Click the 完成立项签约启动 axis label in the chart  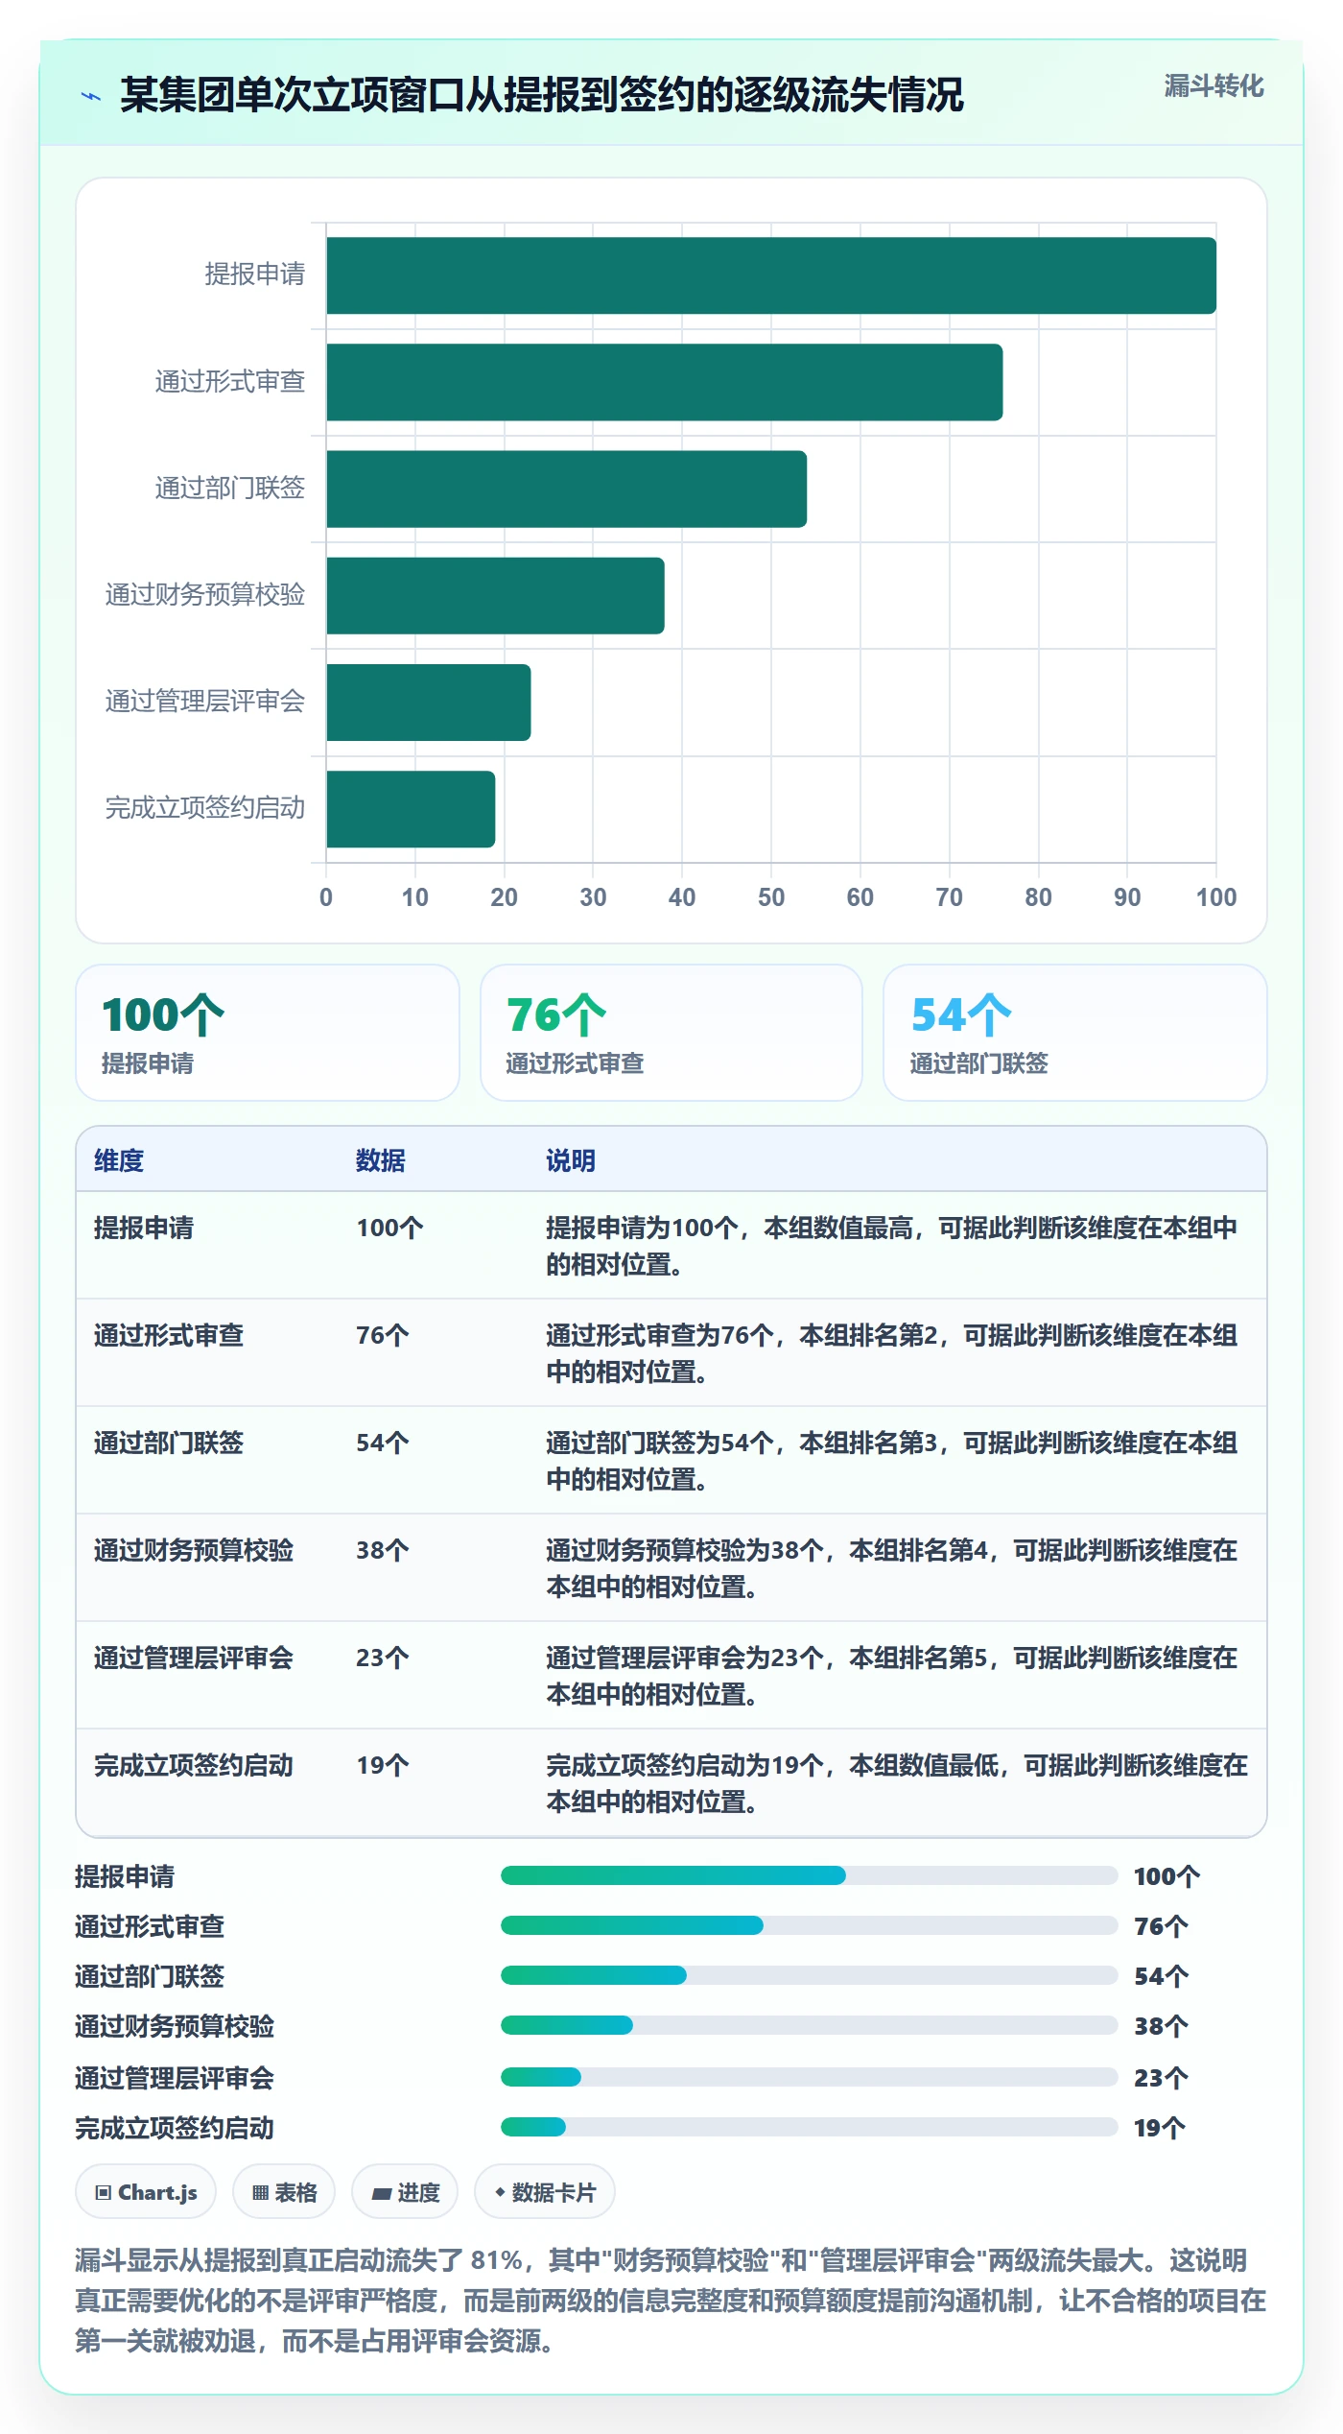click(x=205, y=808)
